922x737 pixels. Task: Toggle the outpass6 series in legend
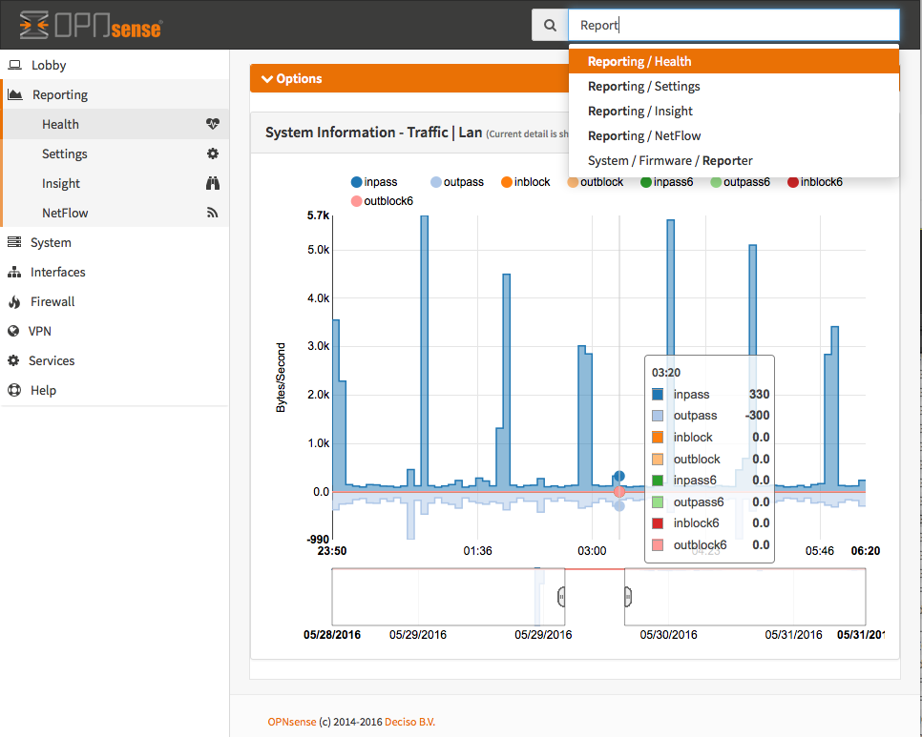[740, 182]
